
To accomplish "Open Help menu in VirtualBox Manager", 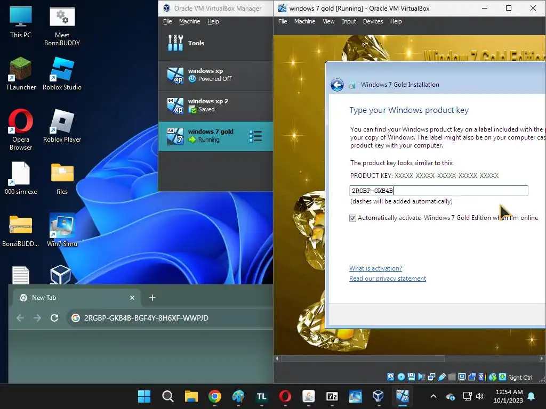I will (213, 21).
